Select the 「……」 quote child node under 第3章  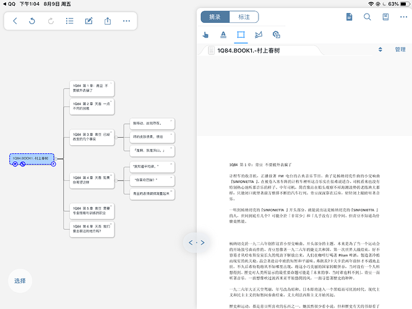pyautogui.click(x=152, y=151)
